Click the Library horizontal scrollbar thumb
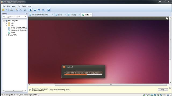Image resolution: width=172 pixels, height=96 pixels. (x=14, y=91)
